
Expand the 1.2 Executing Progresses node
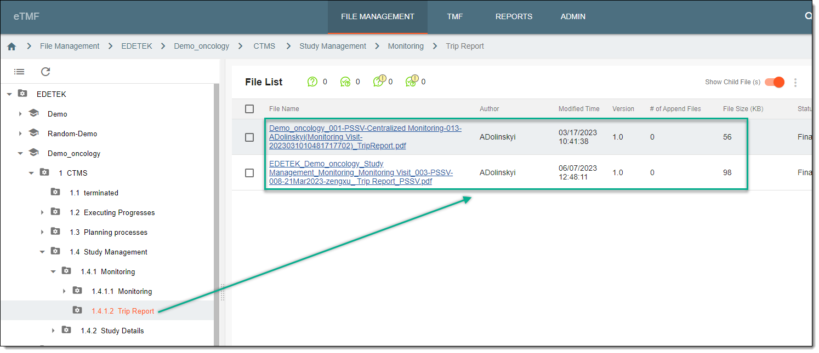[42, 212]
